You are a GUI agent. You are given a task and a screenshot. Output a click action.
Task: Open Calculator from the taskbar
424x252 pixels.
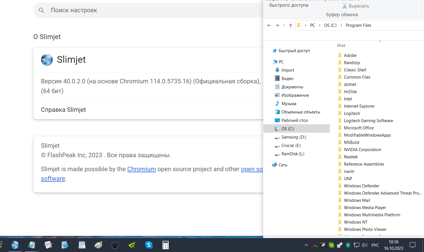click(x=166, y=245)
